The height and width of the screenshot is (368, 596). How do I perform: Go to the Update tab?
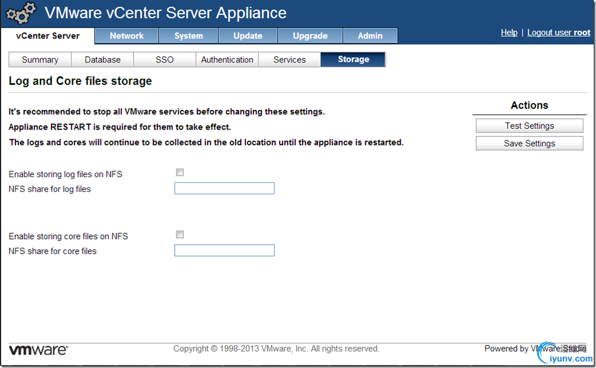click(248, 36)
